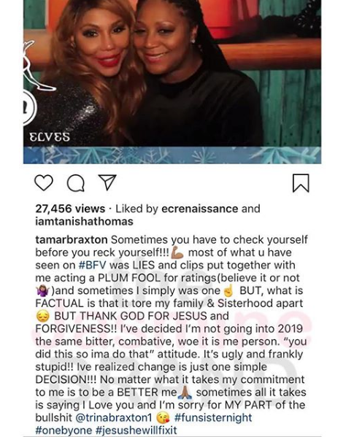This screenshot has height=437, width=346.
Task: Open the #onebyone hashtag
Action: point(64,430)
